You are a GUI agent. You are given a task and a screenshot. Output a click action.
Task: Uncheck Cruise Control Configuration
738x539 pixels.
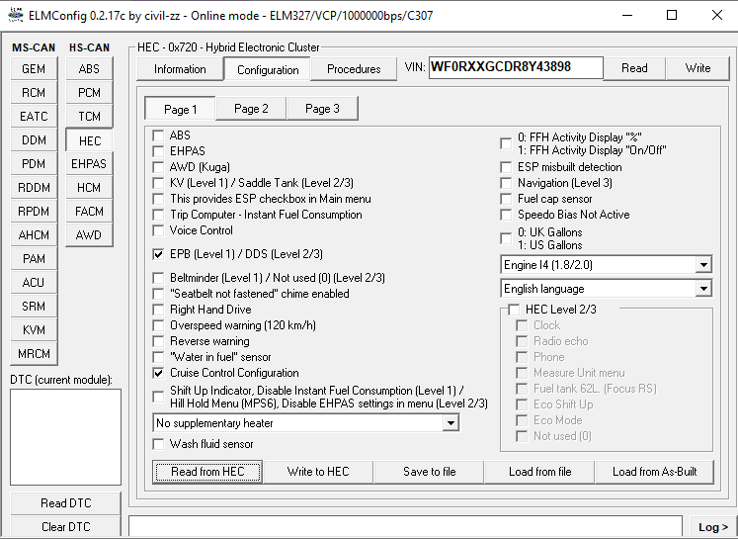(159, 373)
